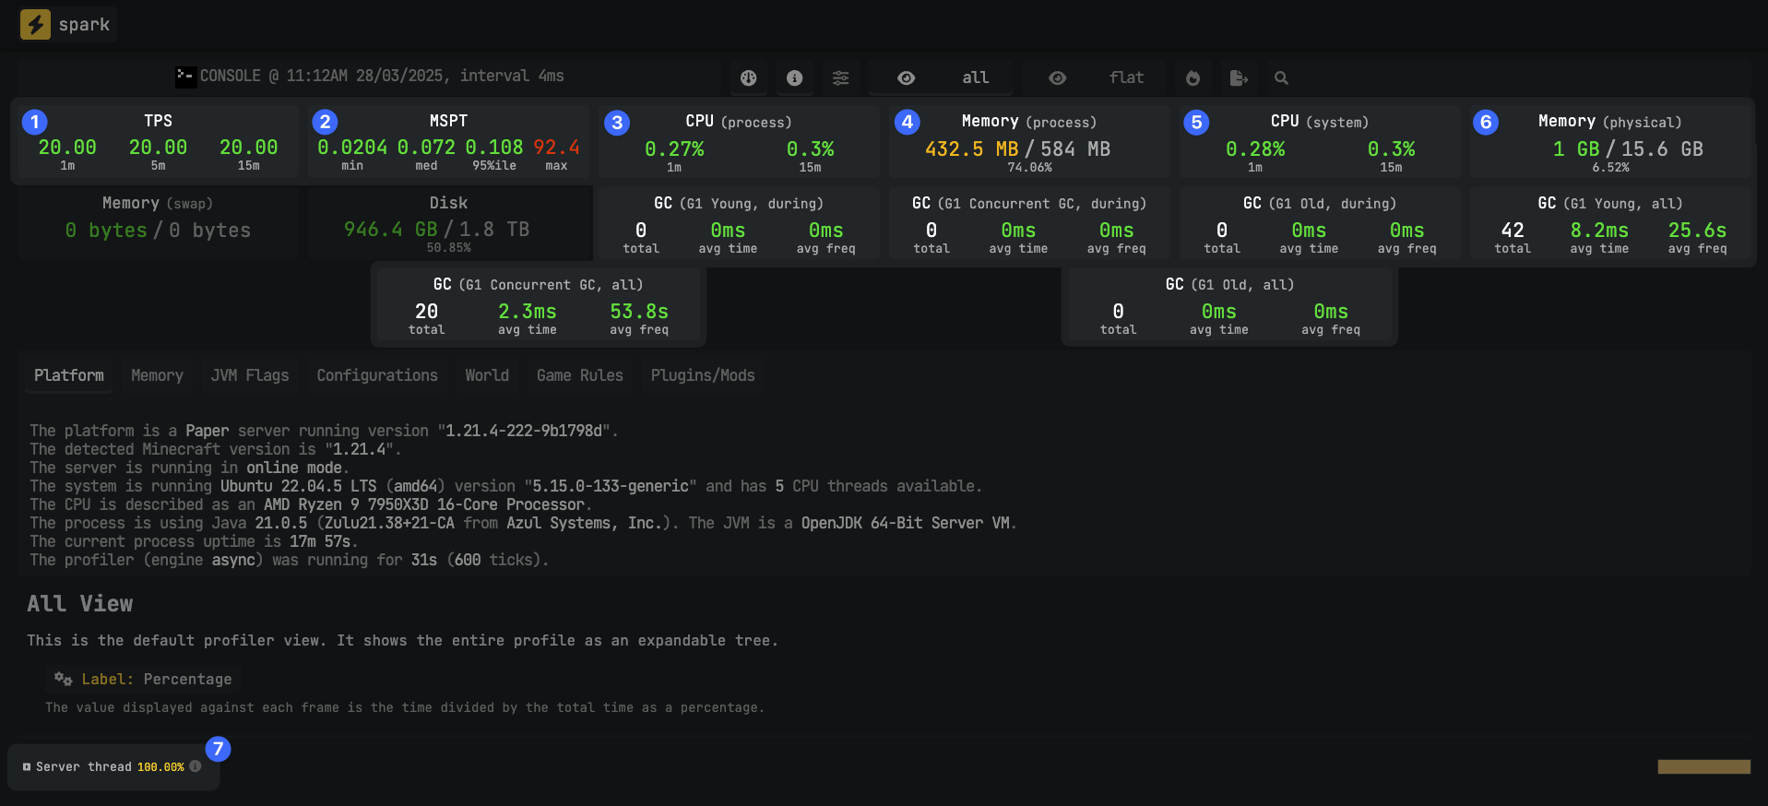Click the 8.2ms avg time value

tap(1599, 230)
